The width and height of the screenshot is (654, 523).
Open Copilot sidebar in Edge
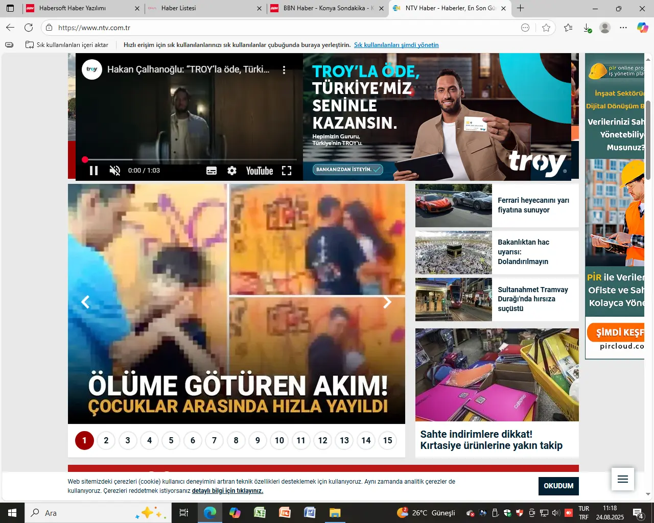click(642, 28)
